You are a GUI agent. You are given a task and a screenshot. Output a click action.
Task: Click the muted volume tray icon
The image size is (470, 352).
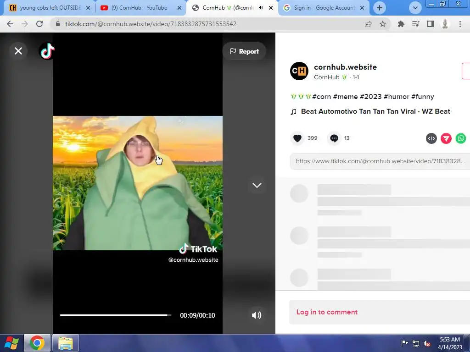tap(427, 343)
